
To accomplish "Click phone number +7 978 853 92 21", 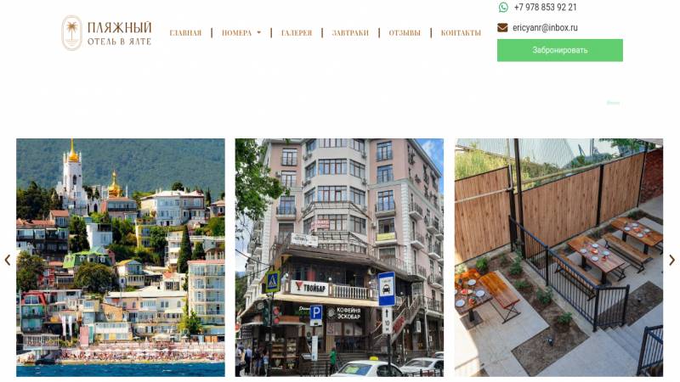I will coord(545,8).
